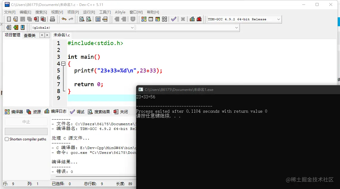Click the Redo arrow toolbar icon
This screenshot has width=340, height=189.
pos(71,19)
